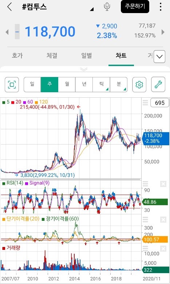Screen dimensions: 170x284
Task: Tap the blue 118,700 price axis tag
Action: (156, 138)
